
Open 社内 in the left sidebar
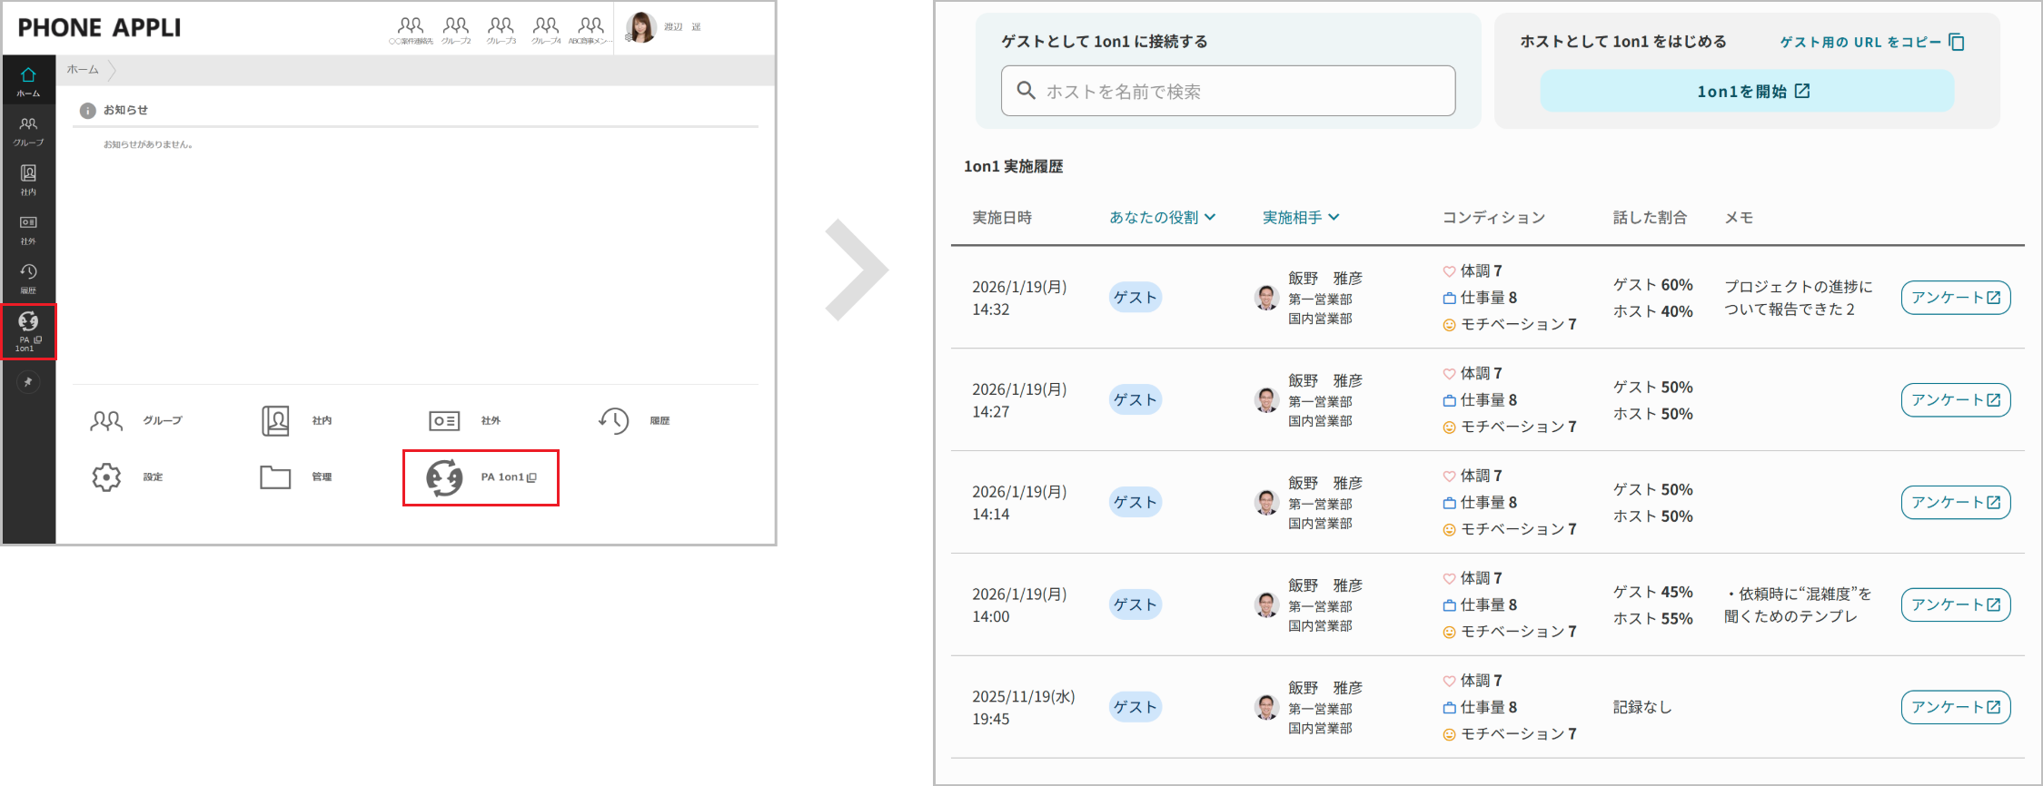click(28, 180)
